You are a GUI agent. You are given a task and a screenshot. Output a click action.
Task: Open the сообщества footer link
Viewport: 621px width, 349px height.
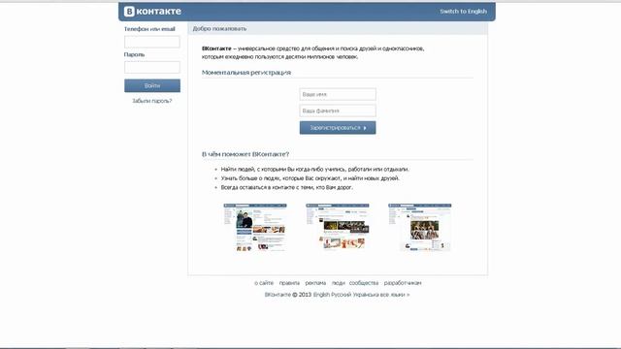(364, 283)
